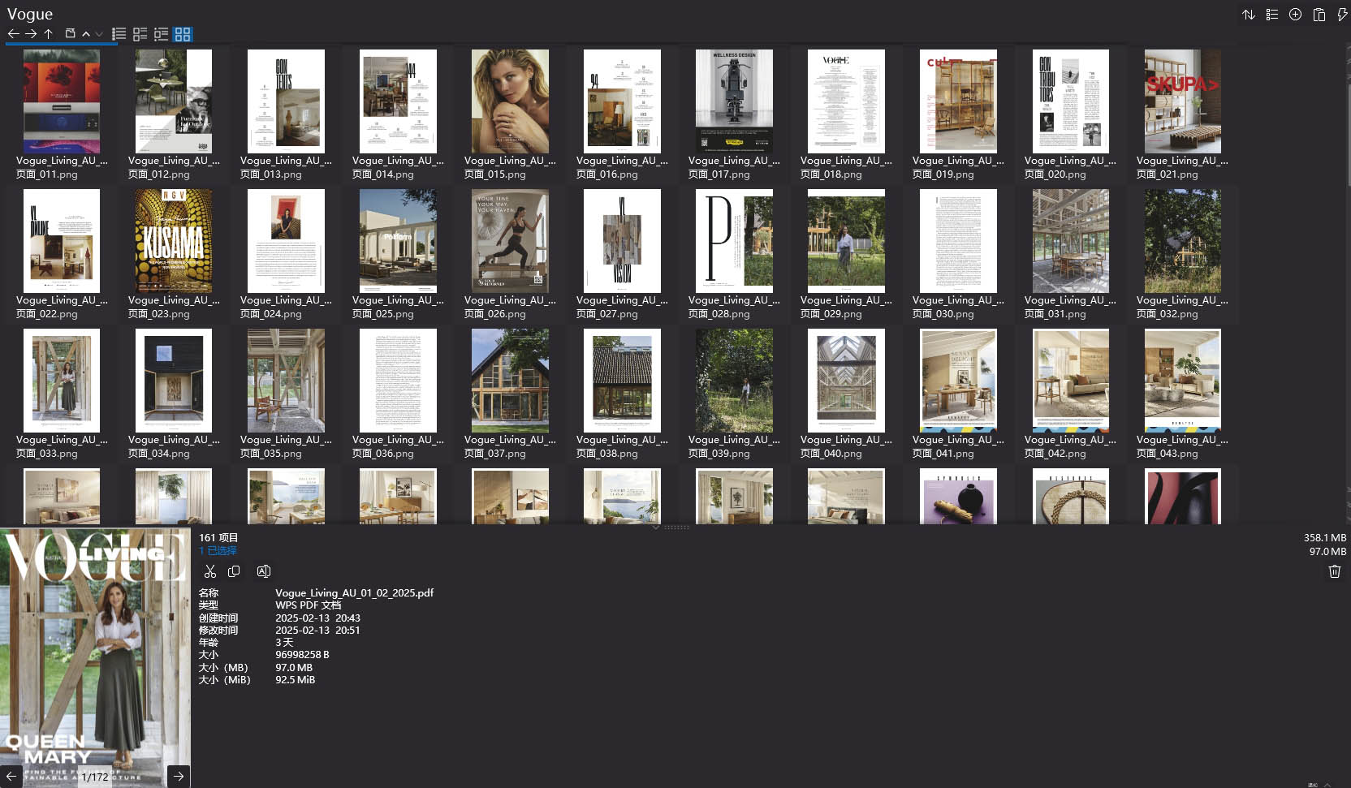
Task: Create a new folder from the toolbar
Action: pos(70,34)
